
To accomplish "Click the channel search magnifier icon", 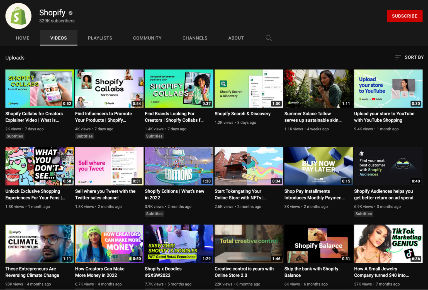I will 268,38.
